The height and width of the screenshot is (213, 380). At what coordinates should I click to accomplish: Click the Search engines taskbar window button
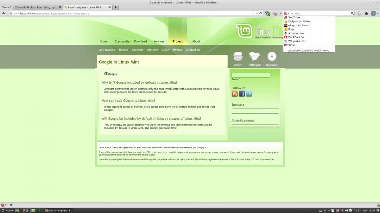tap(59, 210)
